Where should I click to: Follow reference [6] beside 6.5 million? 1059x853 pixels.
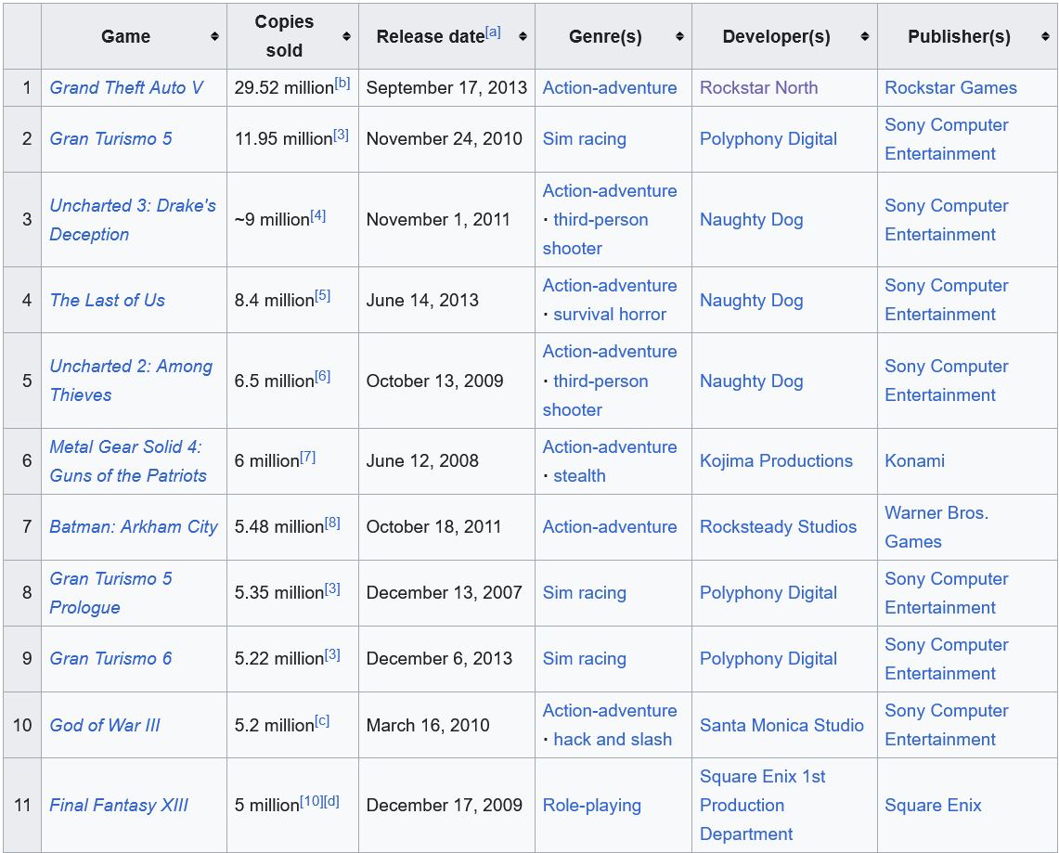323,376
